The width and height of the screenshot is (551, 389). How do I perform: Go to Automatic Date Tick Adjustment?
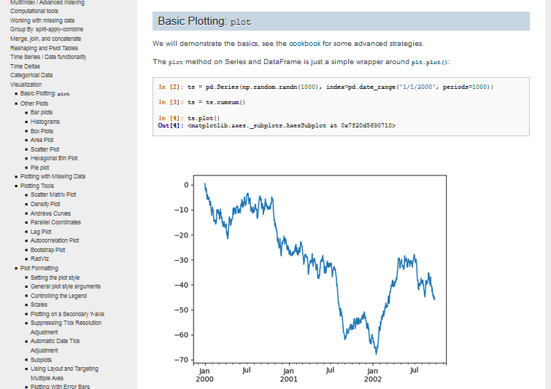[x=55, y=346]
